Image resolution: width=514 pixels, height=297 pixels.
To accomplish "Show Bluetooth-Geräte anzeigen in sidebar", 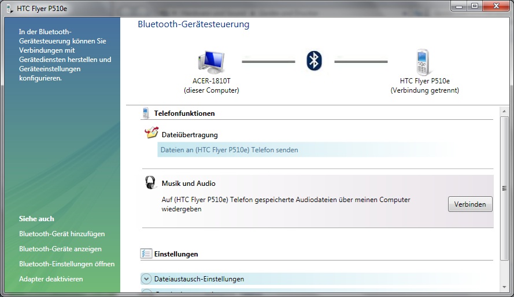I will point(60,249).
